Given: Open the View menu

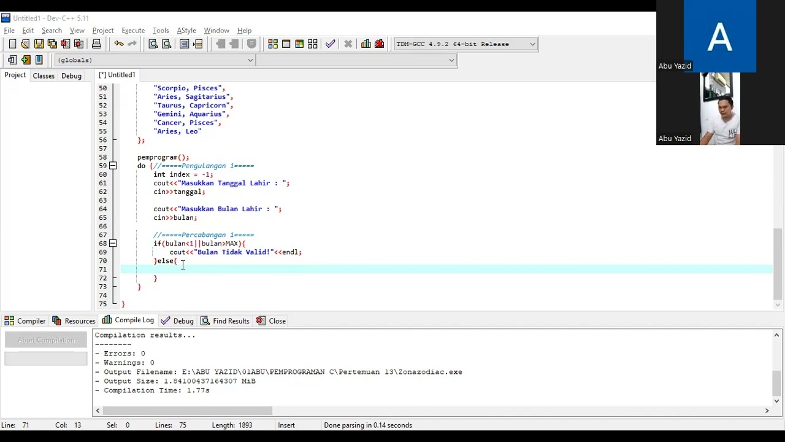Looking at the screenshot, I should pos(77,30).
